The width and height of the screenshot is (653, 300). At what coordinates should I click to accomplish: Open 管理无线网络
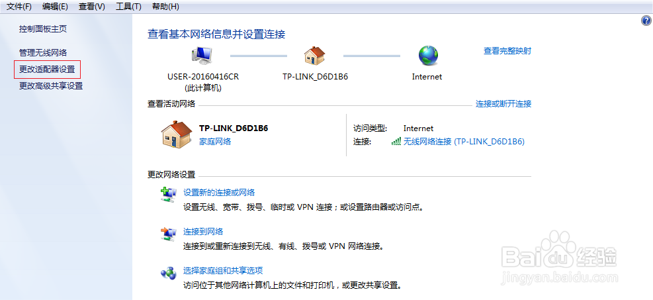(43, 53)
